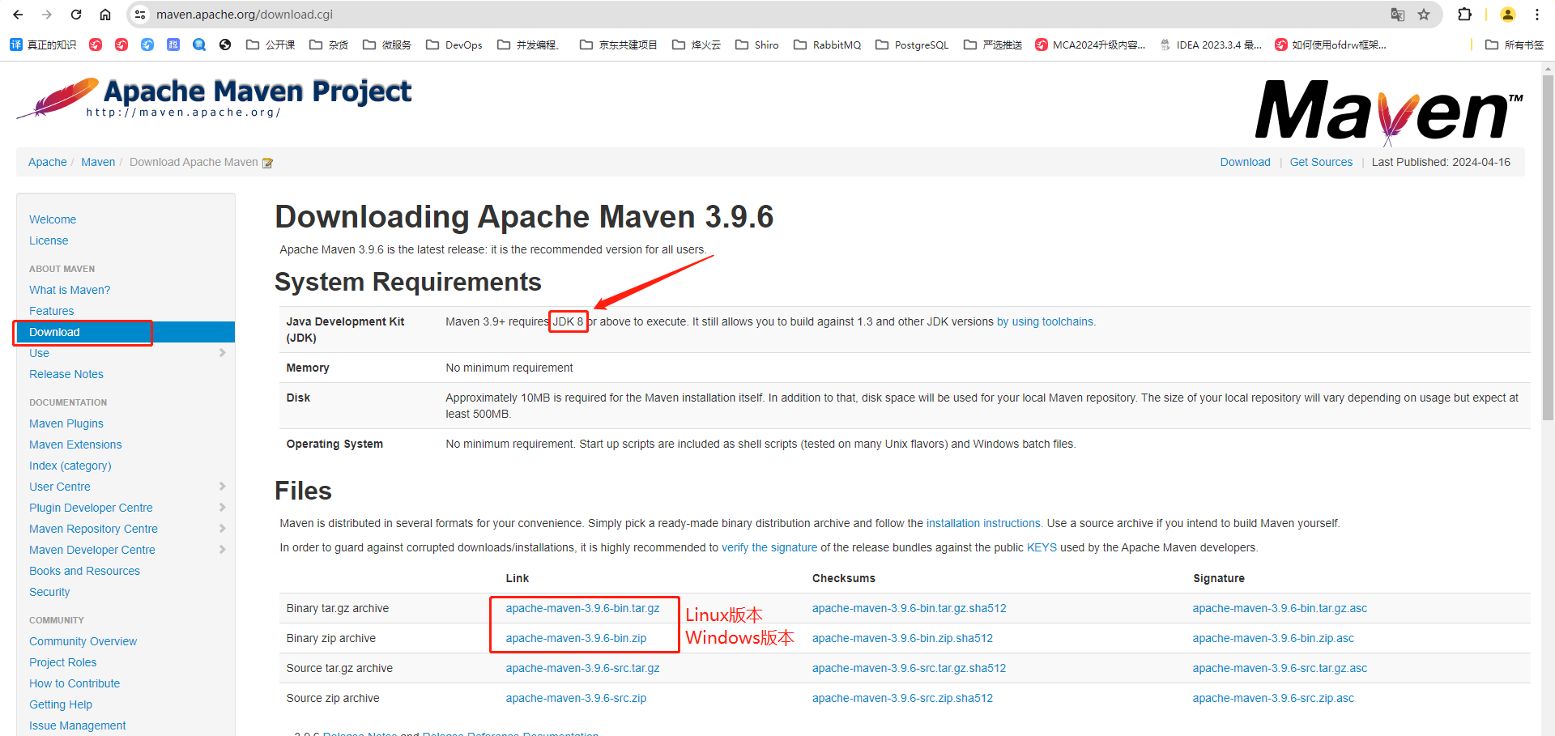Viewport: 1555px width, 736px height.
Task: Click the browser profile avatar icon
Action: 1507,14
